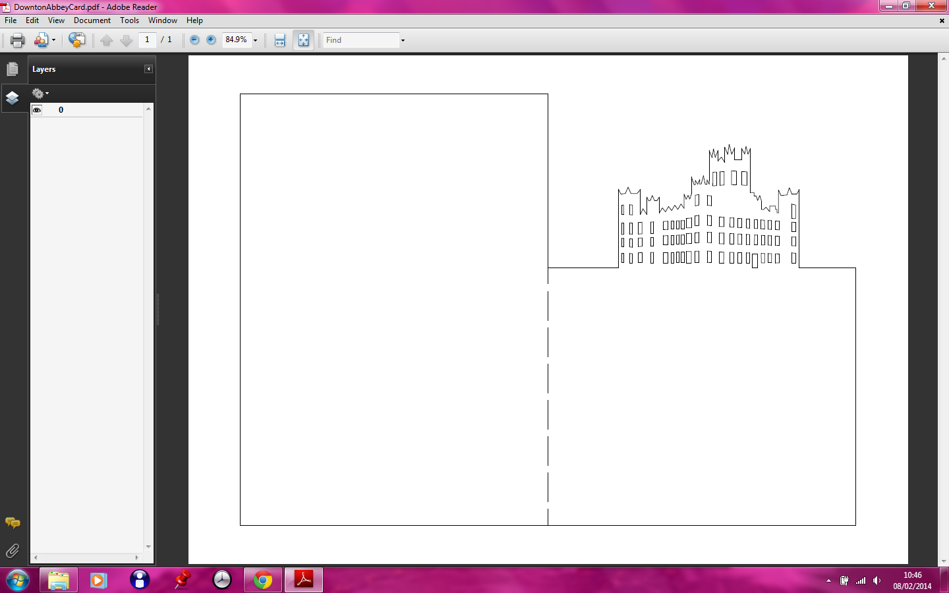Image resolution: width=949 pixels, height=593 pixels.
Task: Open the Attachments paperclip panel icon
Action: coord(13,551)
